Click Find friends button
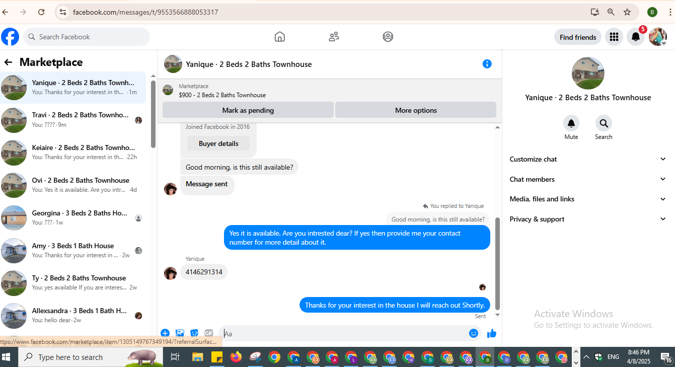This screenshot has width=675, height=367. pos(578,37)
